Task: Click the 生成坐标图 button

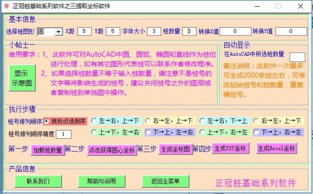Action: (175, 149)
